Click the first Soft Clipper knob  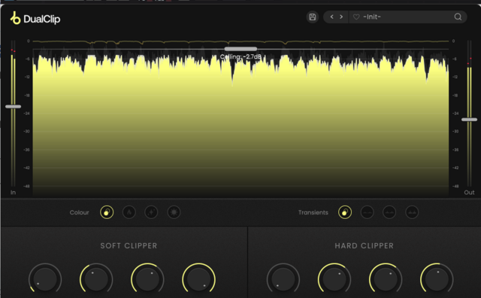pos(45,279)
